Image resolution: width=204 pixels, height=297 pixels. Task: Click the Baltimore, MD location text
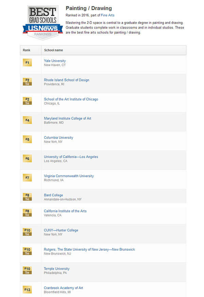click(x=54, y=122)
